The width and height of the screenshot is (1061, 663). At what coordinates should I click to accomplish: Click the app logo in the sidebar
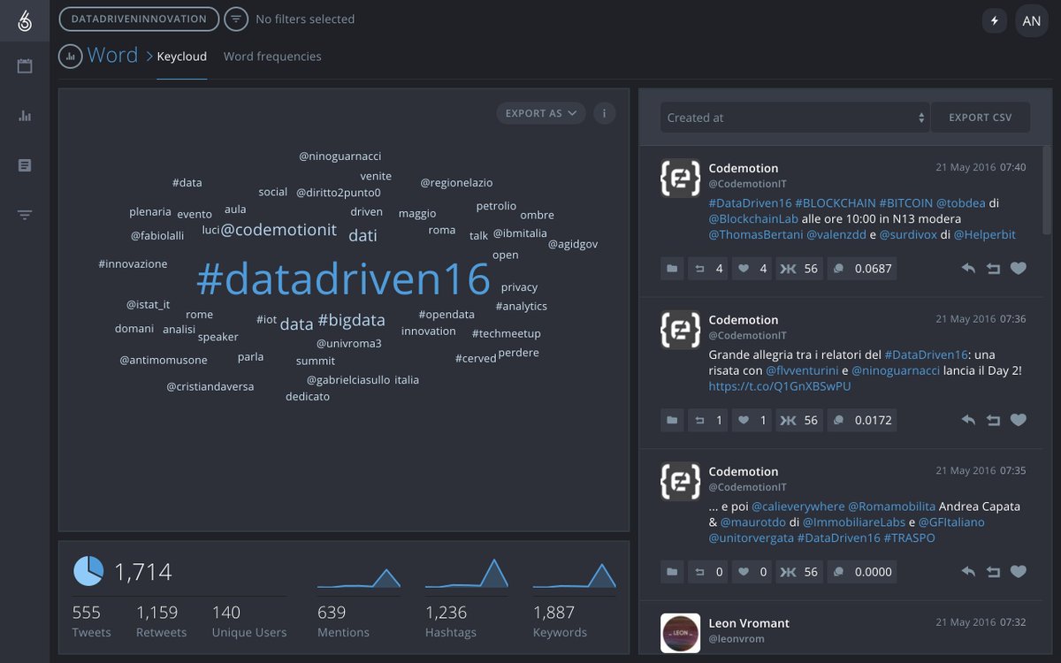25,19
